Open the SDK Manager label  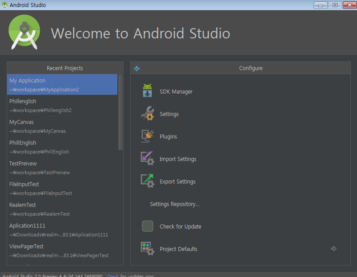click(176, 92)
